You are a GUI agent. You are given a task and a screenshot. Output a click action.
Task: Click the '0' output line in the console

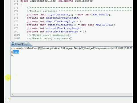[12, 55]
